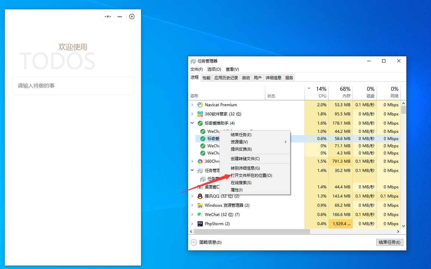The width and height of the screenshot is (431, 269).
Task: Minimize the TODOS mini program using the dash icon
Action: [x=120, y=16]
